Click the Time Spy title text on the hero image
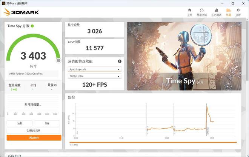Image resolution: width=249 pixels, height=157 pixels. [181, 81]
